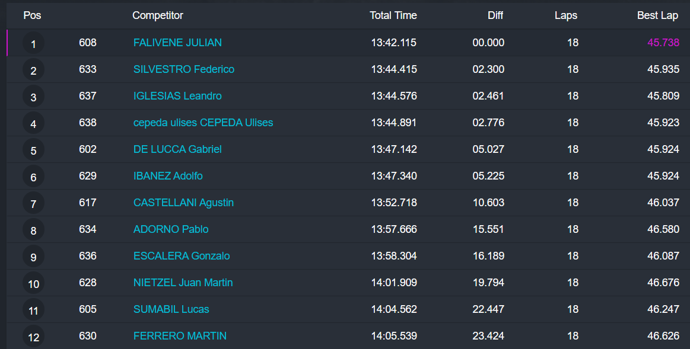Click position 12 circle badge
The height and width of the screenshot is (349, 690).
[x=33, y=337]
